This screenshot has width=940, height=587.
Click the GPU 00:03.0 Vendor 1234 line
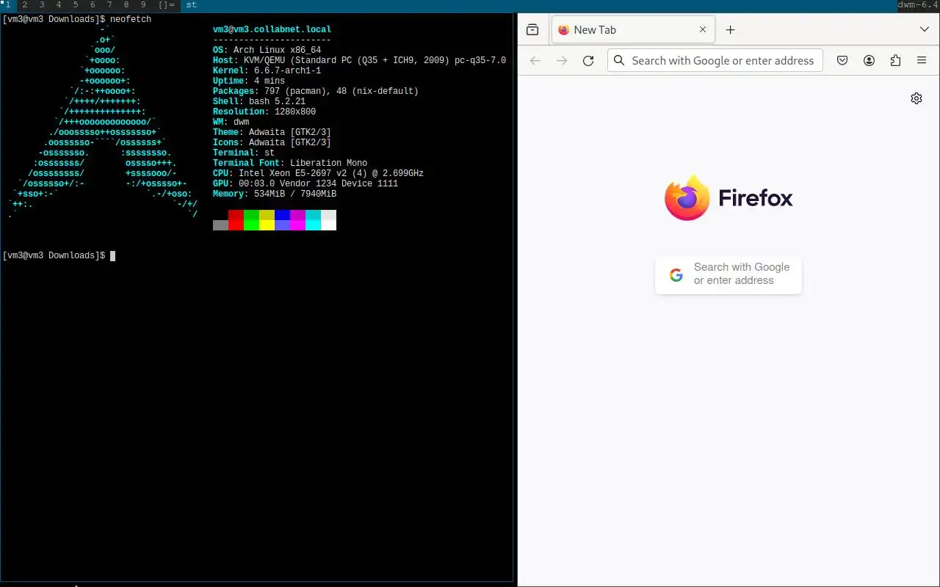[x=305, y=183]
